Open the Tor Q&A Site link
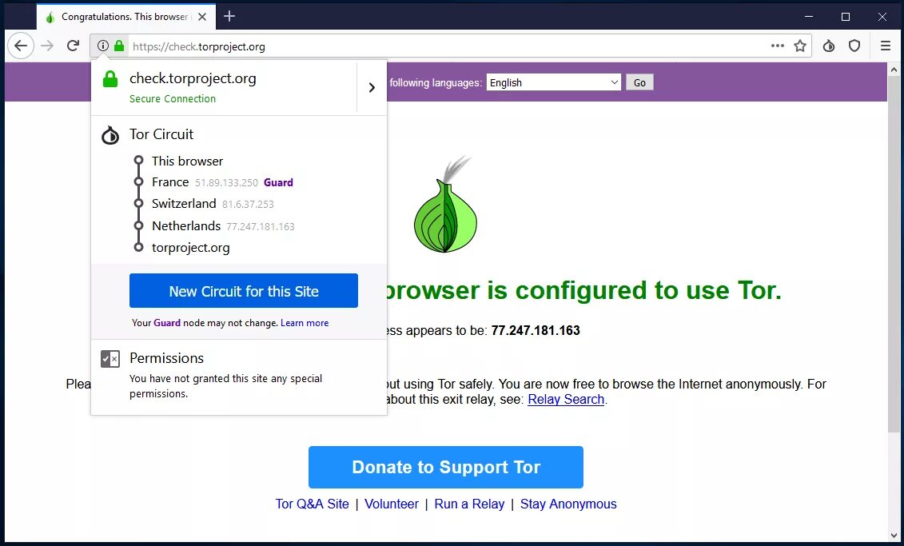Image resolution: width=904 pixels, height=546 pixels. point(312,504)
